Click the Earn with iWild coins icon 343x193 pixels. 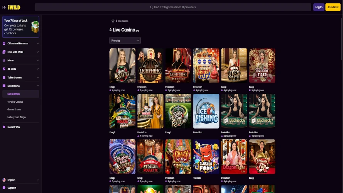pyautogui.click(x=4, y=52)
